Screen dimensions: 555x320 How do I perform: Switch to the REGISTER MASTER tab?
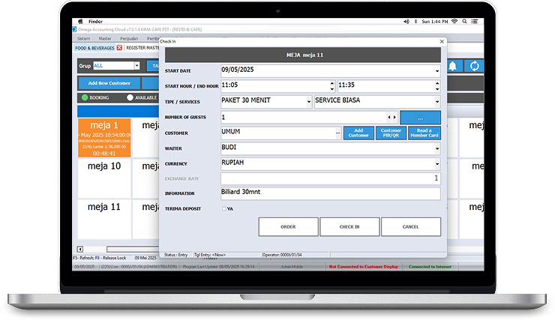142,48
